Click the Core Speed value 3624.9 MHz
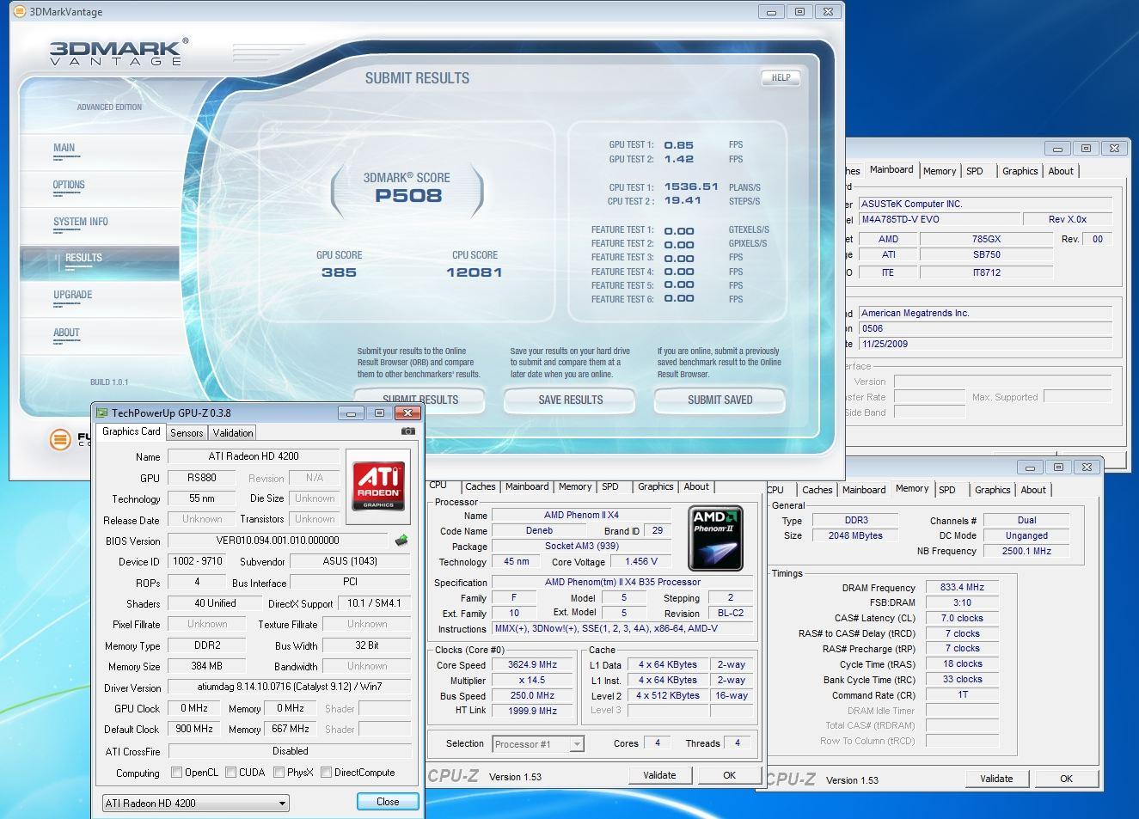 tap(532, 664)
